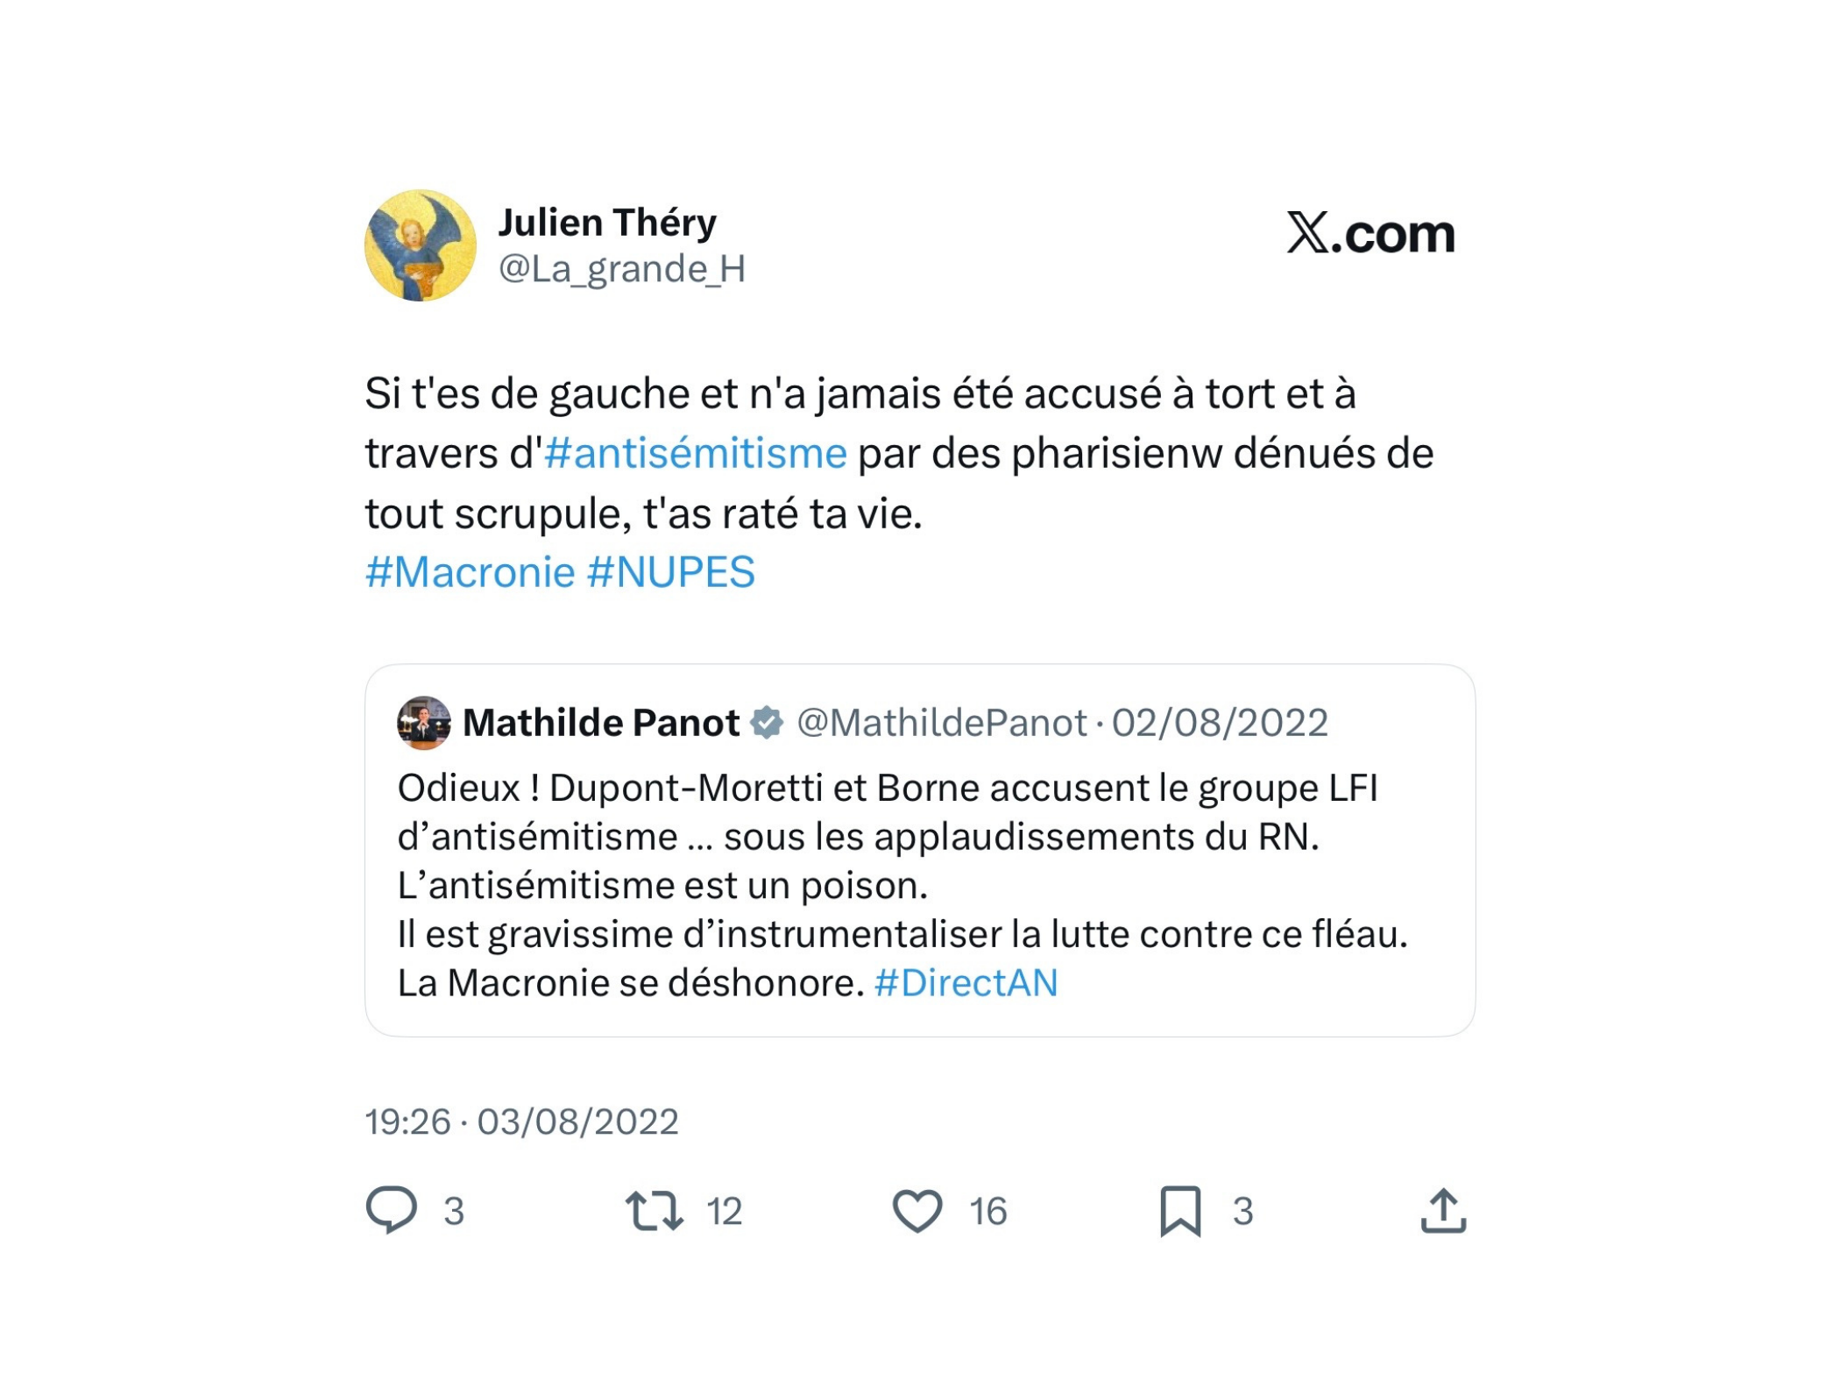
Task: Click the Julien Théry display name
Action: [x=607, y=223]
